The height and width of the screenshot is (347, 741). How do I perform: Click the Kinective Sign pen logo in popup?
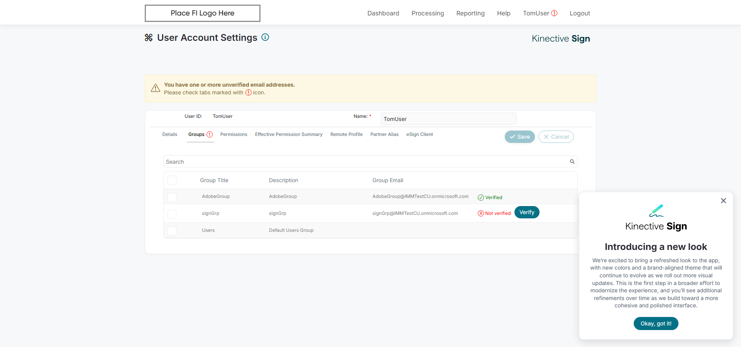656,211
